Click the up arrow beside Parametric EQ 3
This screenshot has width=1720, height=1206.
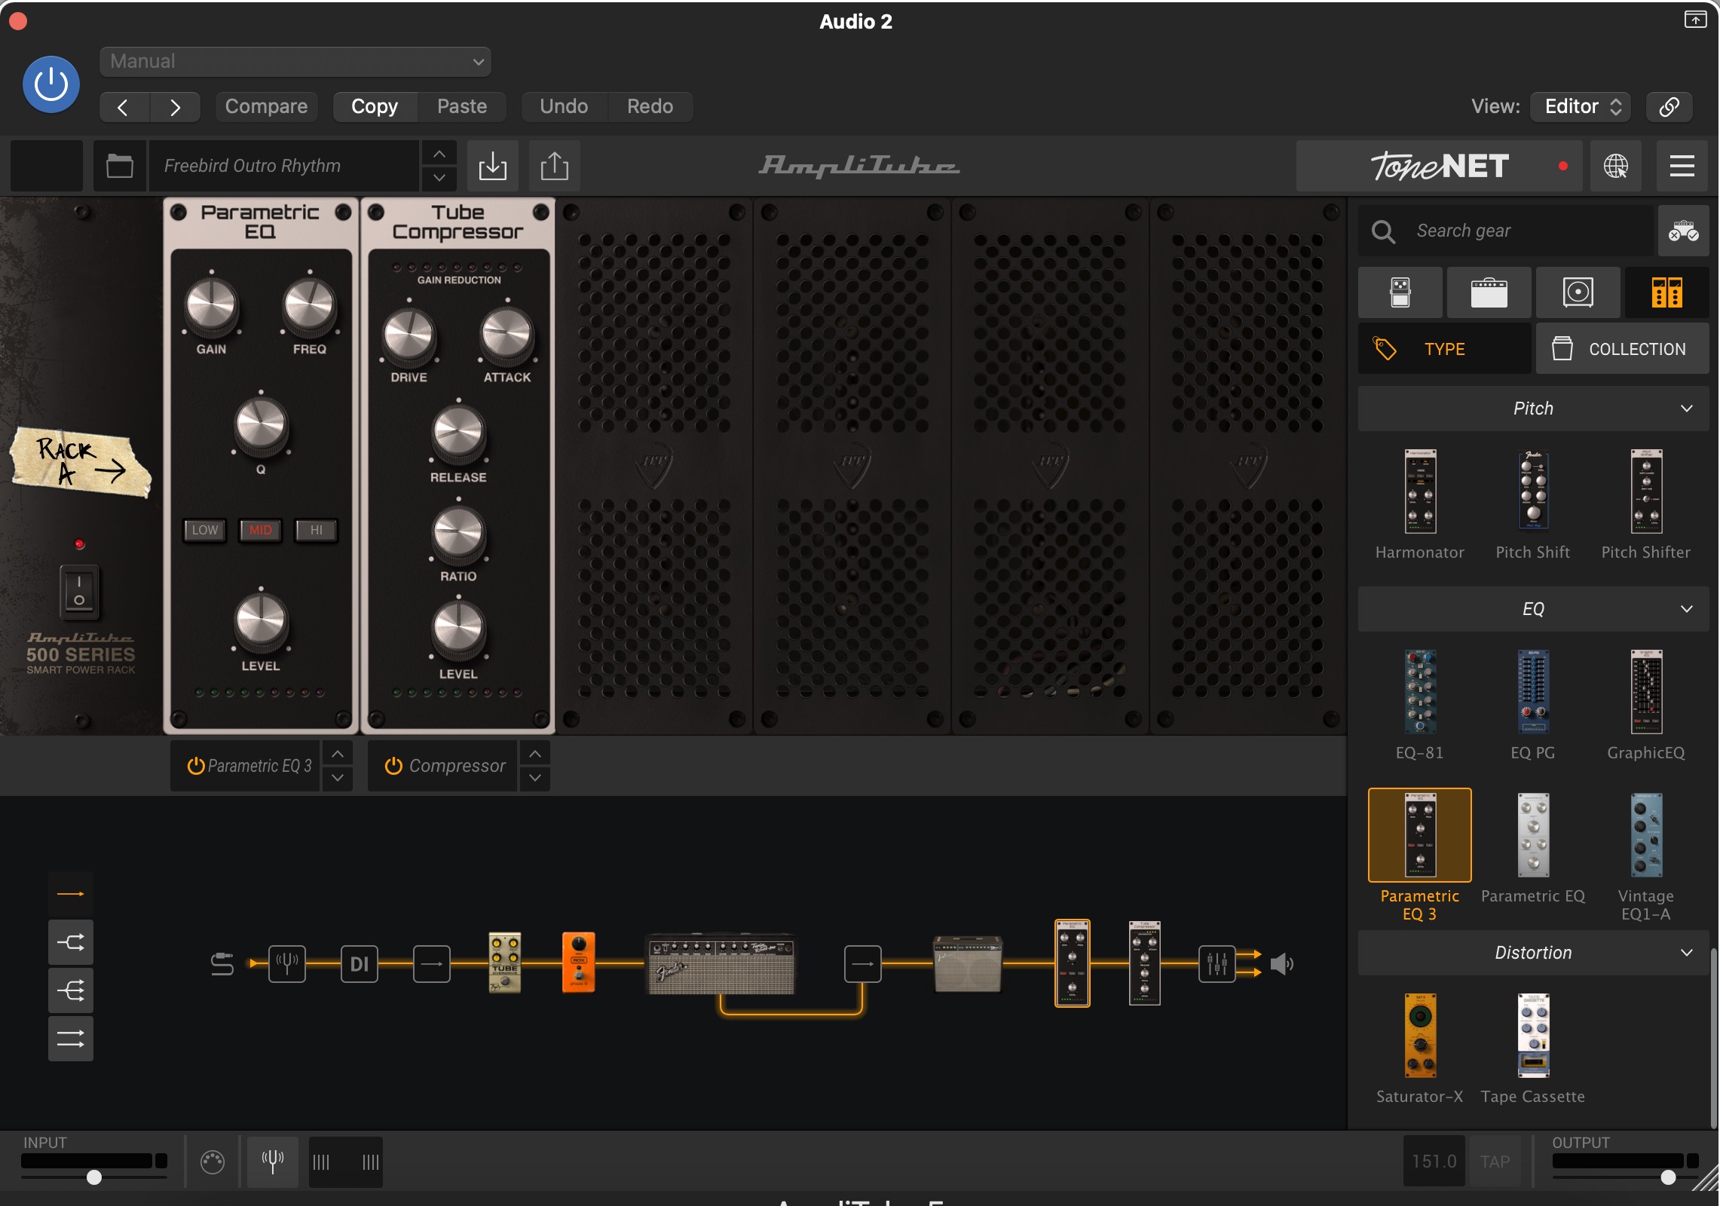[338, 753]
